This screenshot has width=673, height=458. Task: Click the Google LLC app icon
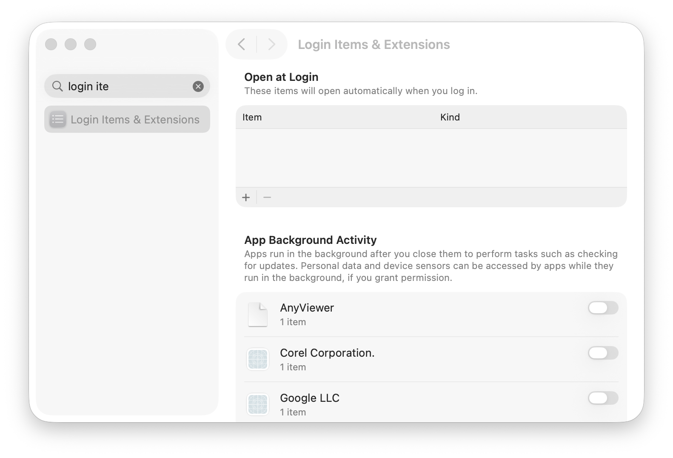pyautogui.click(x=258, y=404)
